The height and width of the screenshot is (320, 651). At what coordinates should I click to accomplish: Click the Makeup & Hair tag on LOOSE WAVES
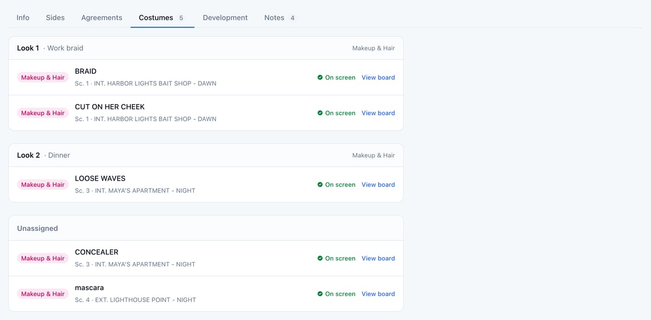click(43, 185)
